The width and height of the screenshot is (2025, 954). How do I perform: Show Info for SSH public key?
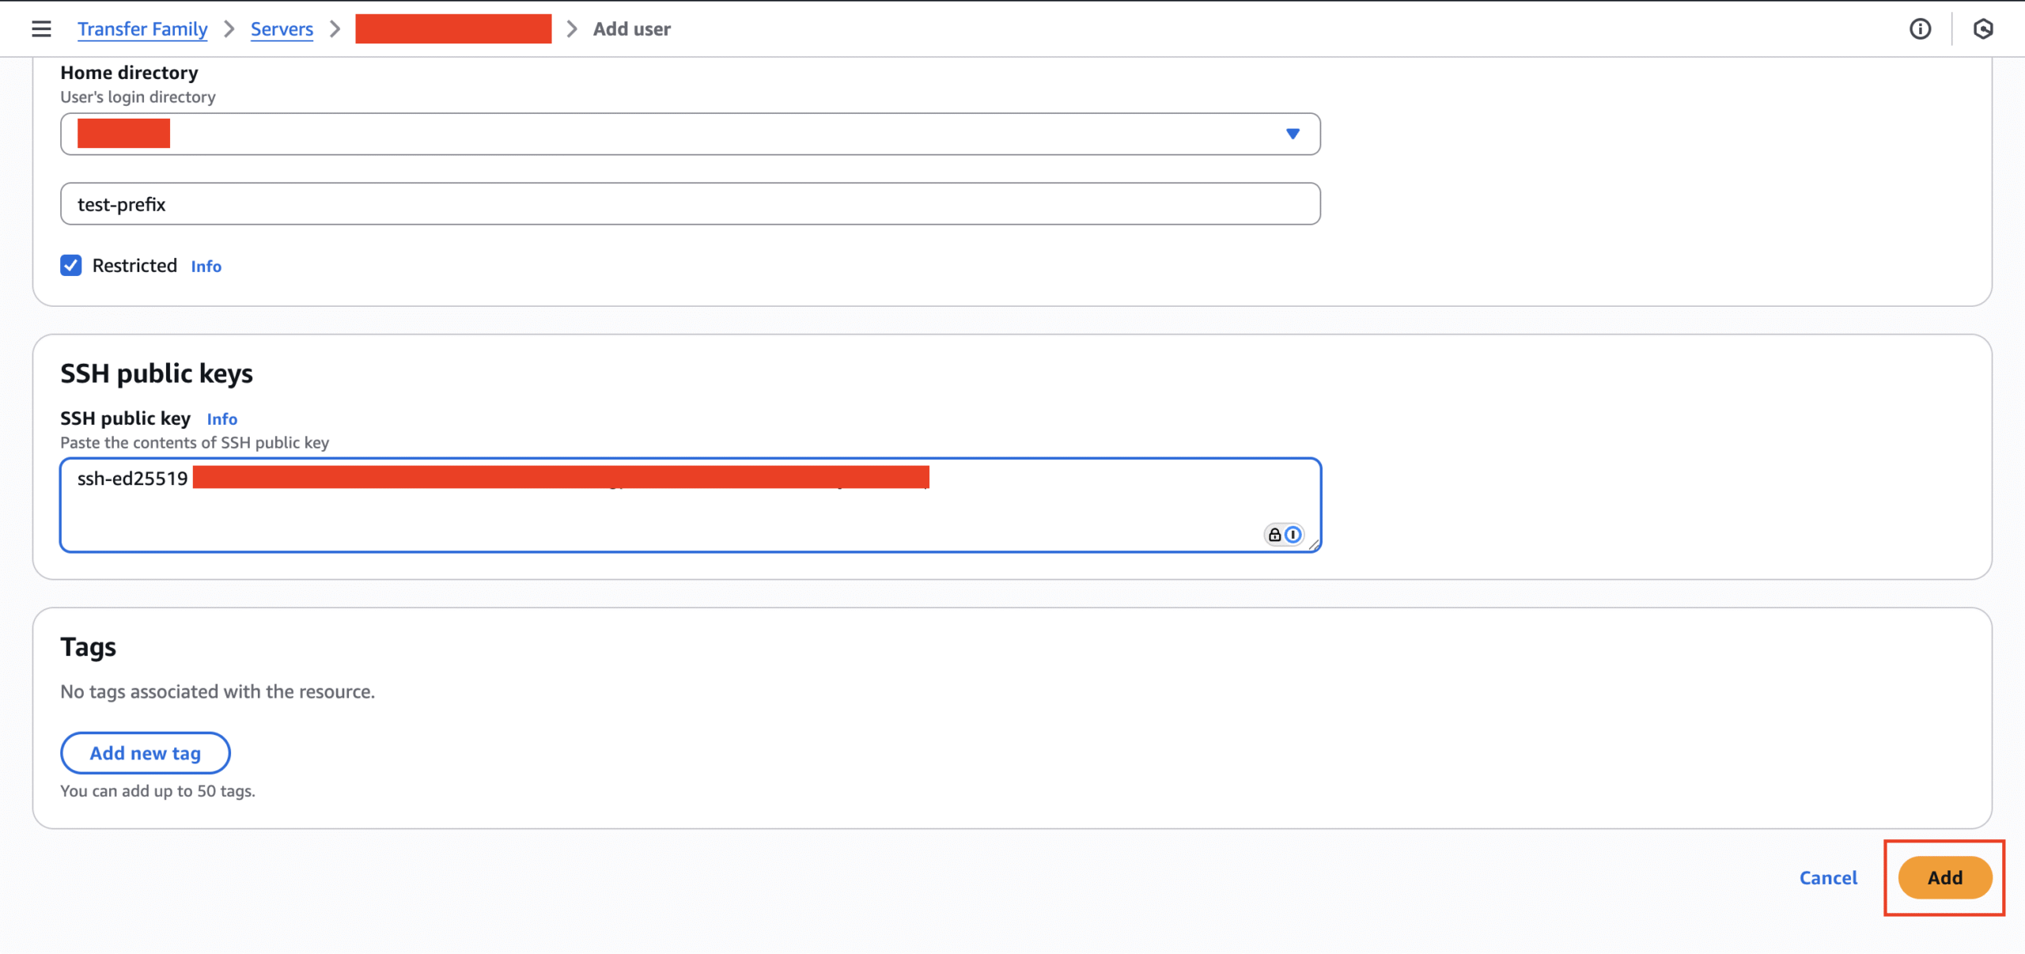(x=221, y=419)
